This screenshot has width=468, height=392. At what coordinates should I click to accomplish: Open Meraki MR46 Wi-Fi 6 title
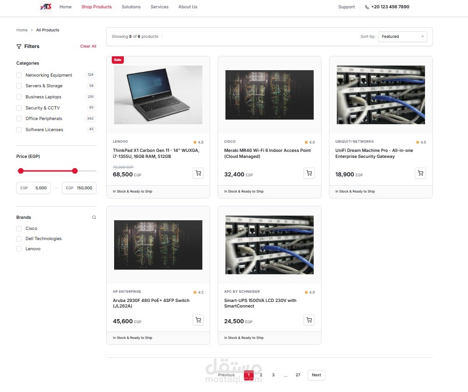coord(267,153)
